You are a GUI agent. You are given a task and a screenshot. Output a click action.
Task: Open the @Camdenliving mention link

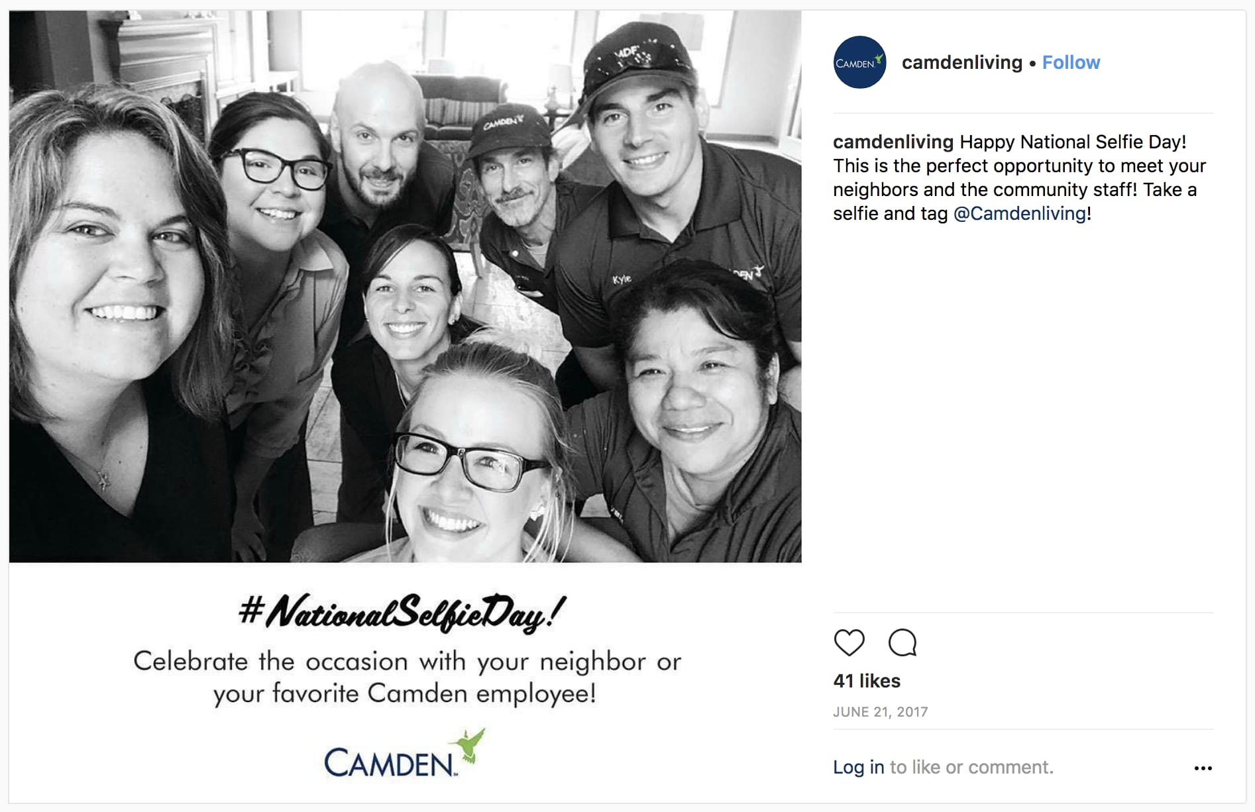point(1020,213)
